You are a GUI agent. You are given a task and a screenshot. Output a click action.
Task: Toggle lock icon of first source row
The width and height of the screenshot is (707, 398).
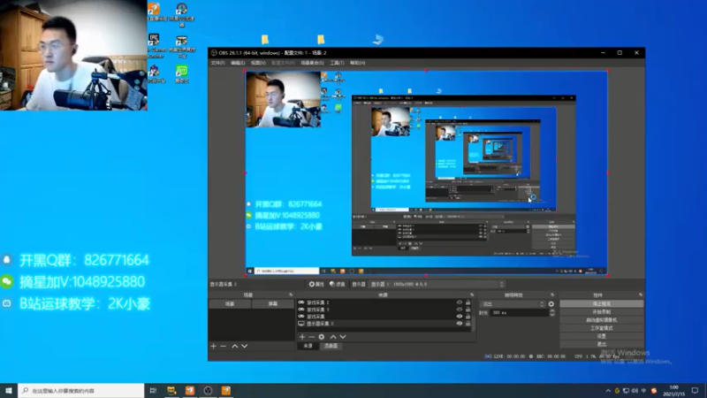468,302
